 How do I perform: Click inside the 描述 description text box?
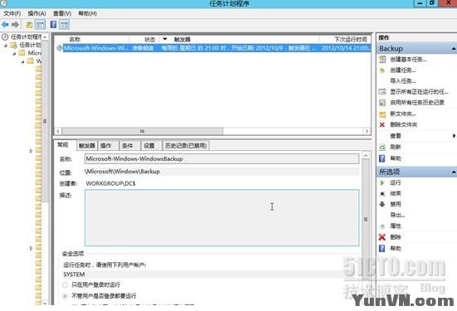(221, 218)
